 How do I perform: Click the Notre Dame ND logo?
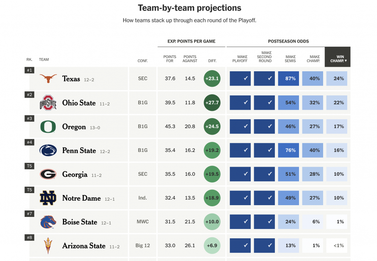[x=48, y=198]
